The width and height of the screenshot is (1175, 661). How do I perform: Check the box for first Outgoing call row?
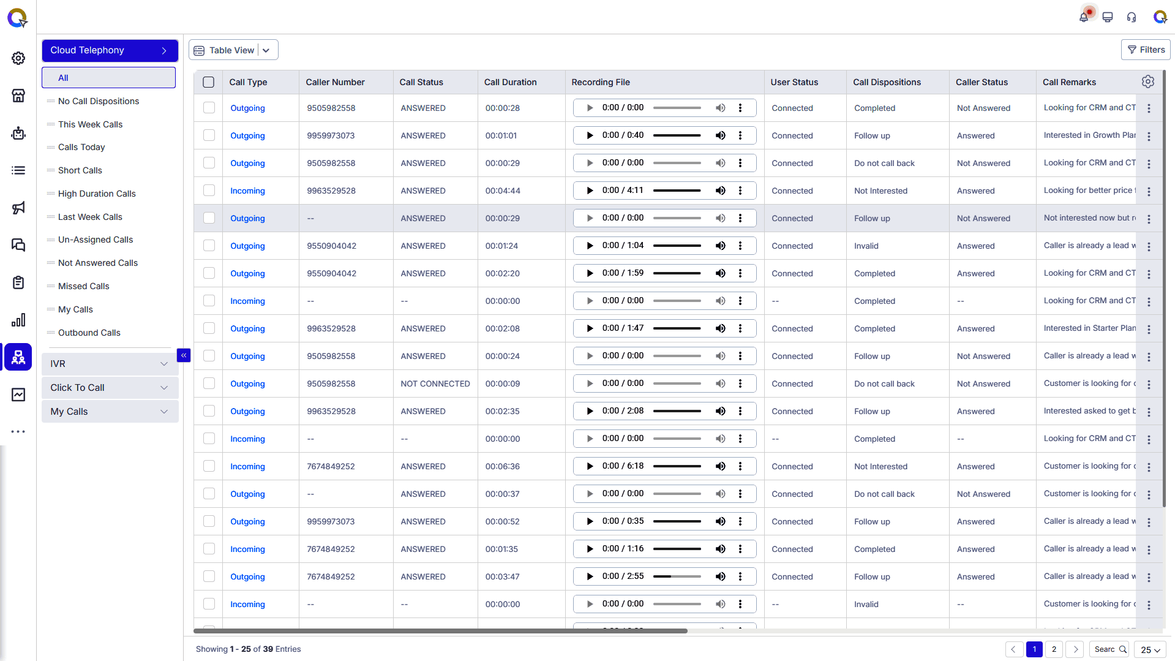pos(209,108)
